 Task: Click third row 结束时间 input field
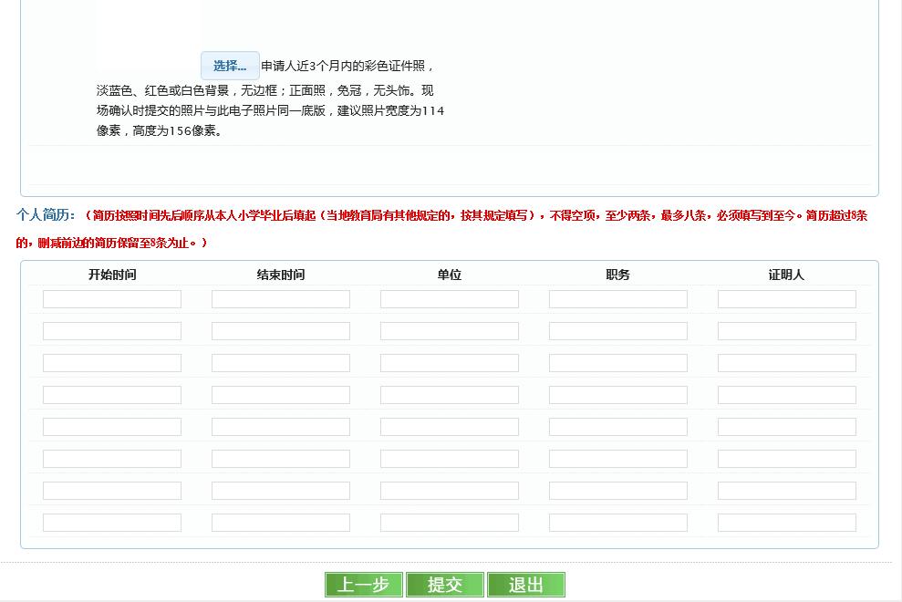pos(281,363)
